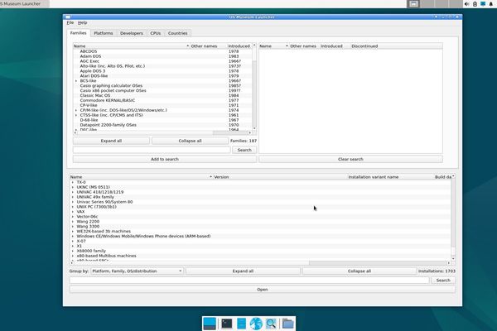Select the Casio graphing calculator OSes row

pos(162,85)
